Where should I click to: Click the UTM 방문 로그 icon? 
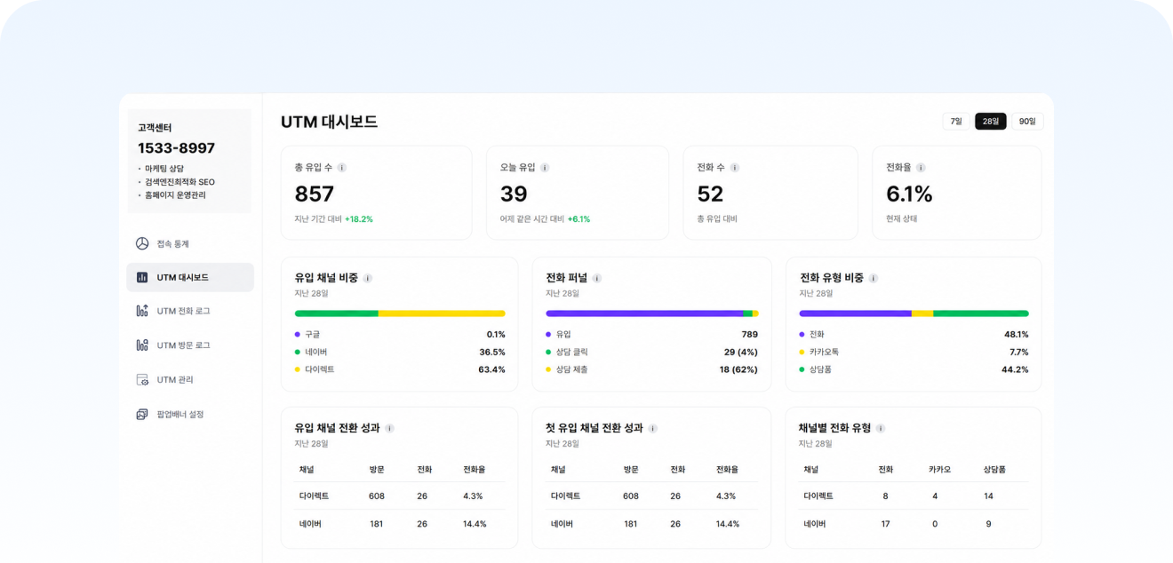(142, 345)
